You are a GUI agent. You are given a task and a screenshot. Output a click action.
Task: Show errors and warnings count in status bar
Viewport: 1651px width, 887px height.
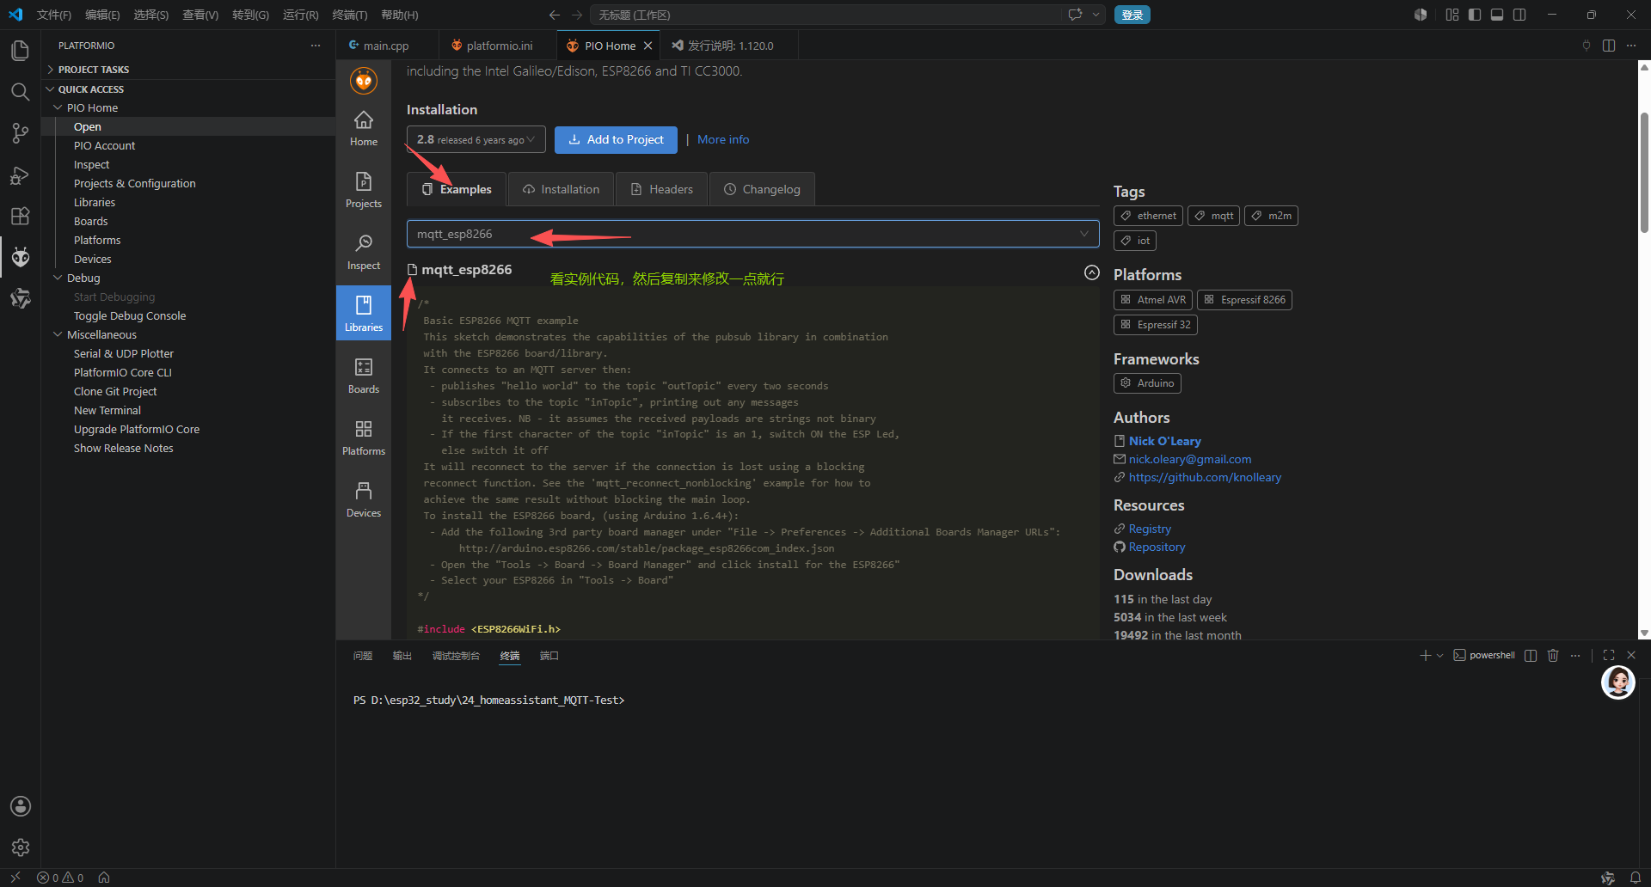(x=60, y=878)
